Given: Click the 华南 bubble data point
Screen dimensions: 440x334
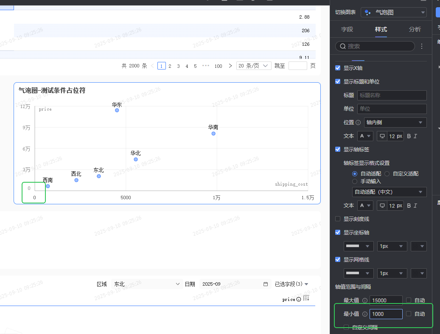Looking at the screenshot, I should pyautogui.click(x=213, y=134).
